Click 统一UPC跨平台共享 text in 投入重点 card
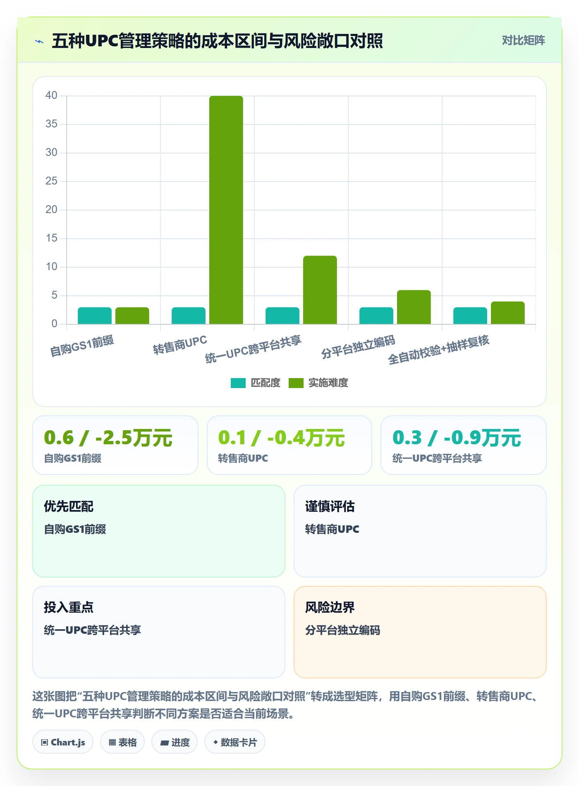Image resolution: width=579 pixels, height=786 pixels. point(93,630)
